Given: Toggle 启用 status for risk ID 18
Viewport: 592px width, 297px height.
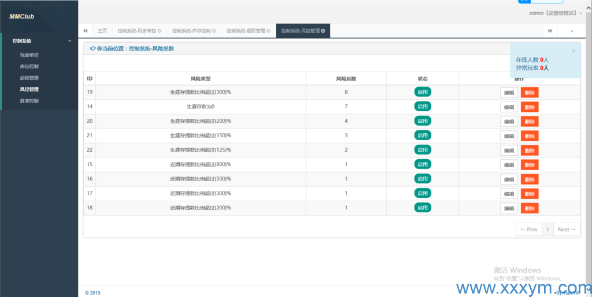Looking at the screenshot, I should coord(423,208).
